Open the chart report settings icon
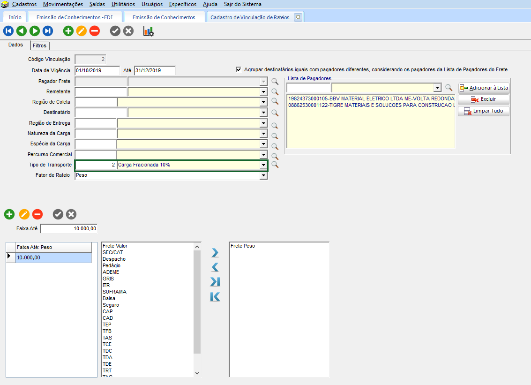This screenshot has height=385, width=531. click(149, 31)
